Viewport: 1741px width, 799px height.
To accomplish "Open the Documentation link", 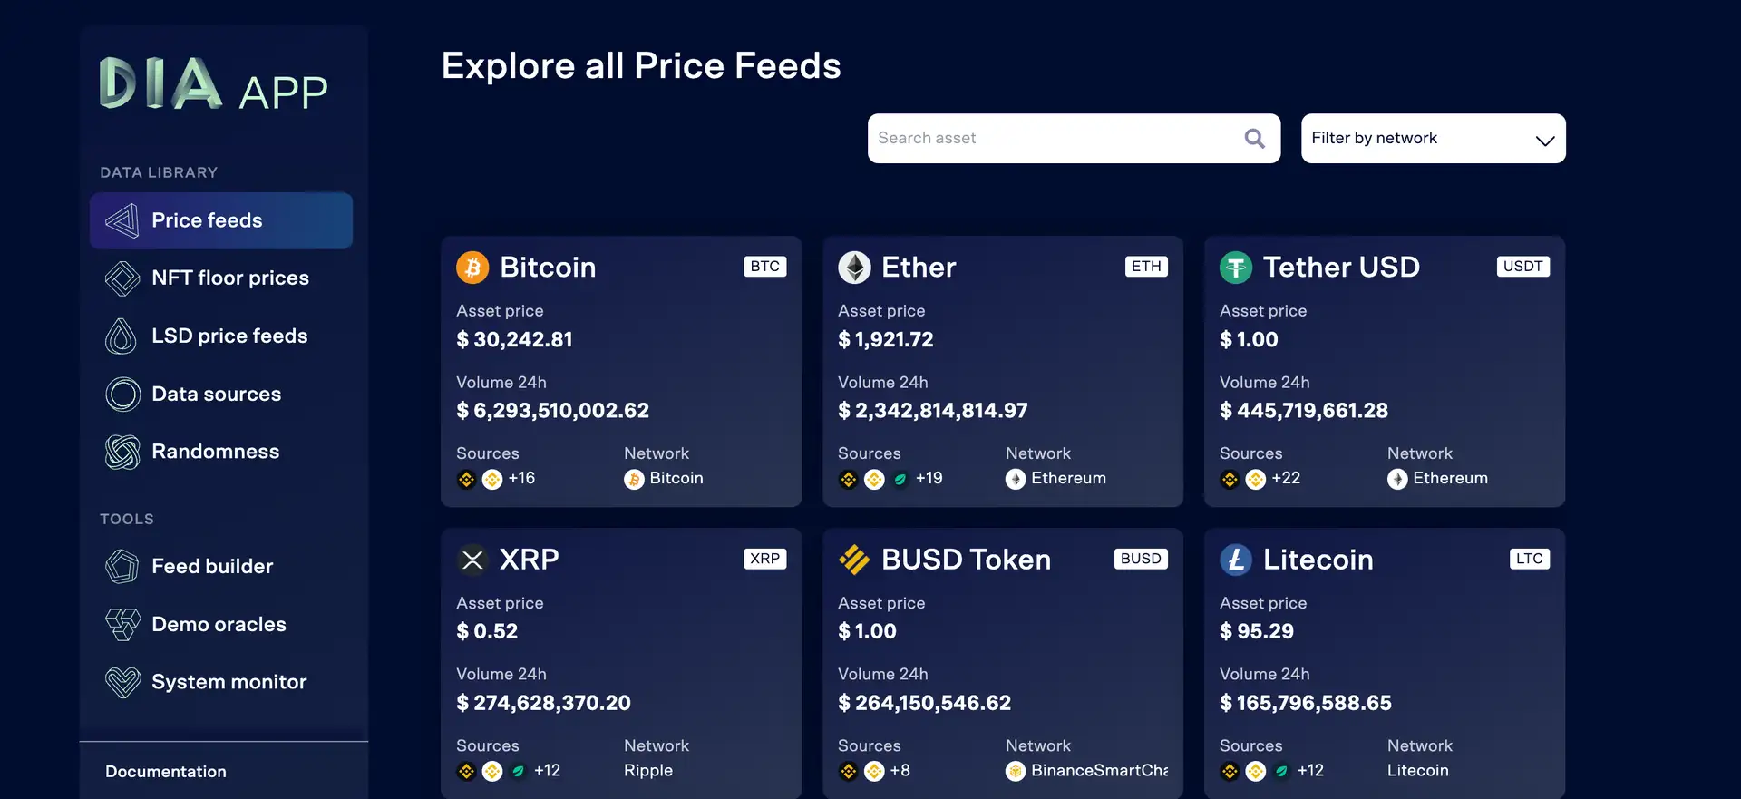I will click(x=166, y=772).
